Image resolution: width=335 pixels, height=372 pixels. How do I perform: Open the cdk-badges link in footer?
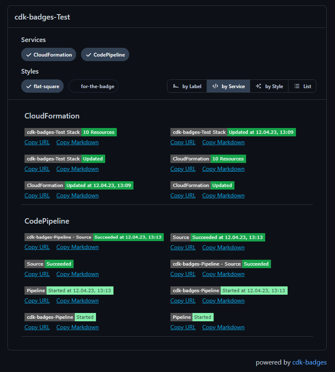coord(309,362)
